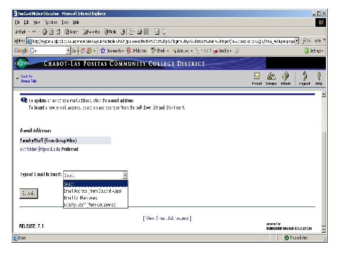
Task: Click the Submit button
Action: click(x=28, y=194)
